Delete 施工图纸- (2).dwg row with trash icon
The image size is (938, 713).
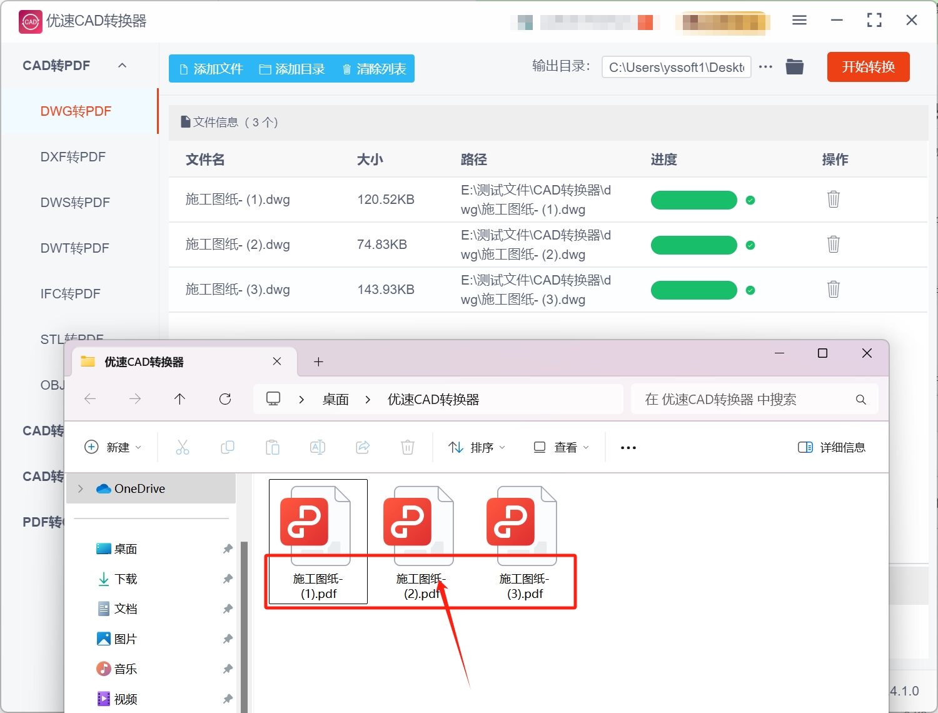coord(834,245)
